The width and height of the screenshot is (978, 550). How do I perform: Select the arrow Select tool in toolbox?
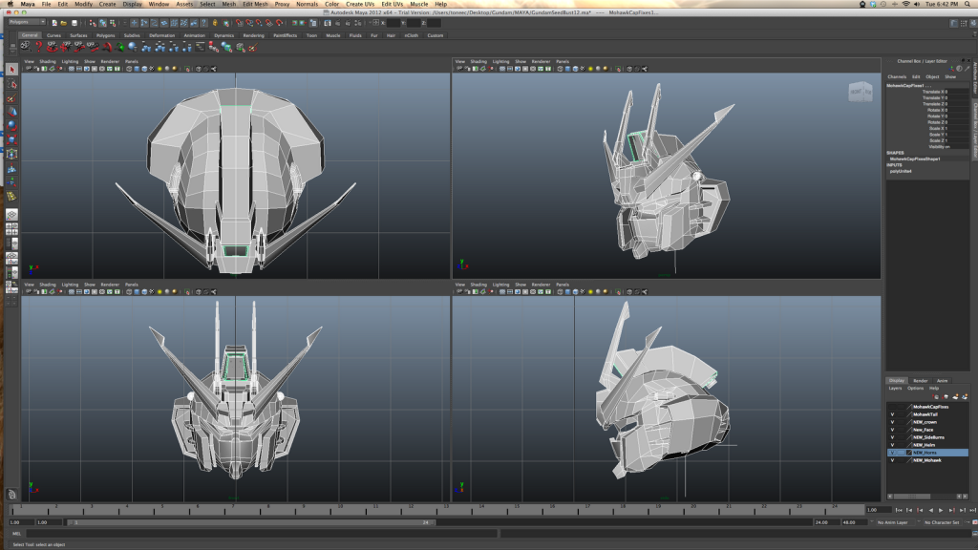[x=11, y=70]
